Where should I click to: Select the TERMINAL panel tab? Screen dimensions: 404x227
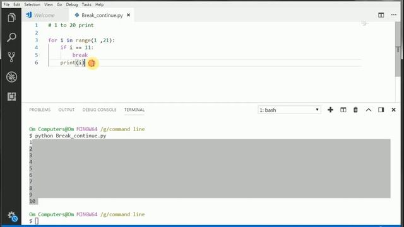[134, 110]
